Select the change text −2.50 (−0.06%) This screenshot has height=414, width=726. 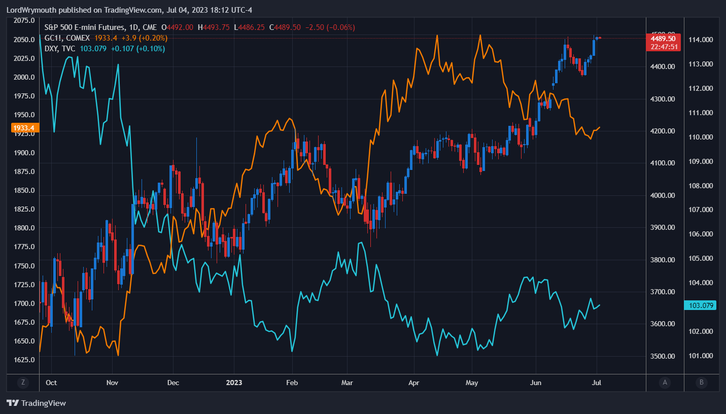[330, 27]
